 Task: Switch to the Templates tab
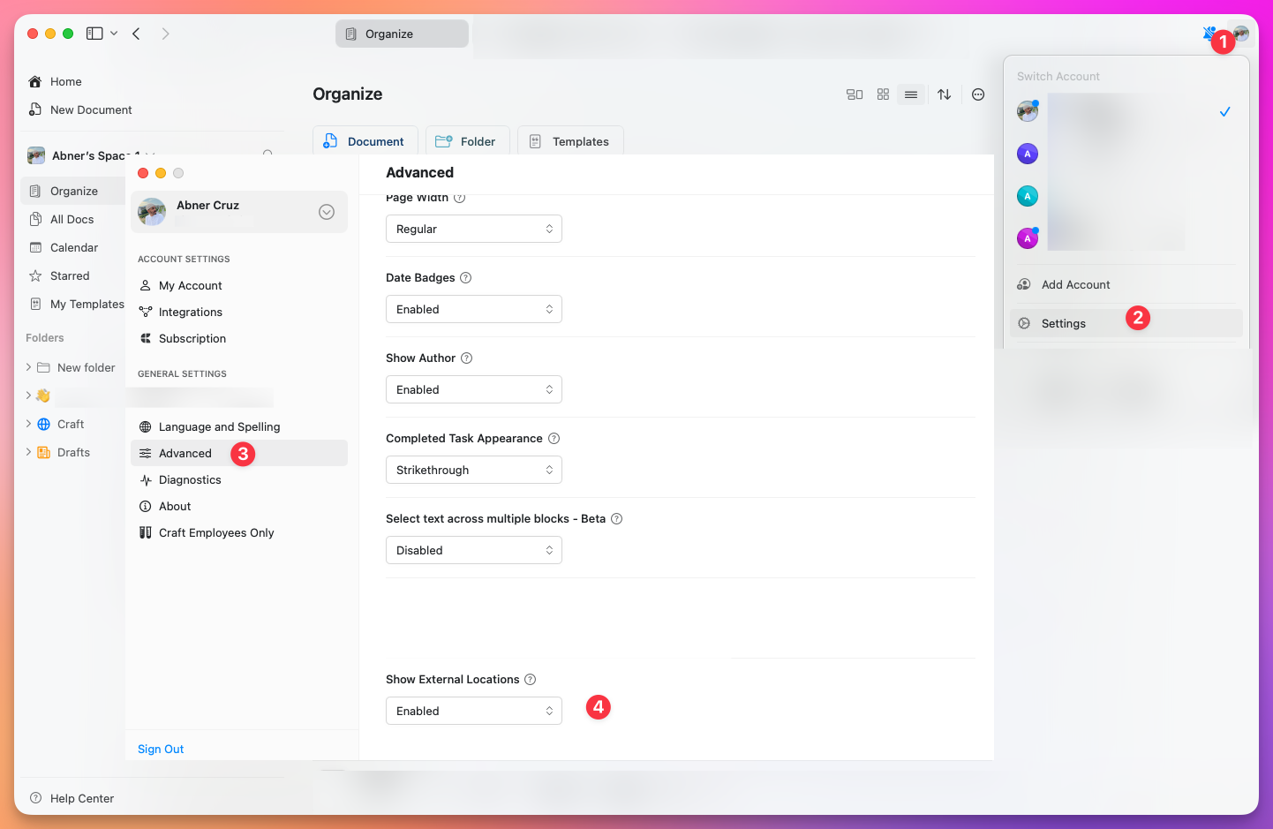[569, 141]
